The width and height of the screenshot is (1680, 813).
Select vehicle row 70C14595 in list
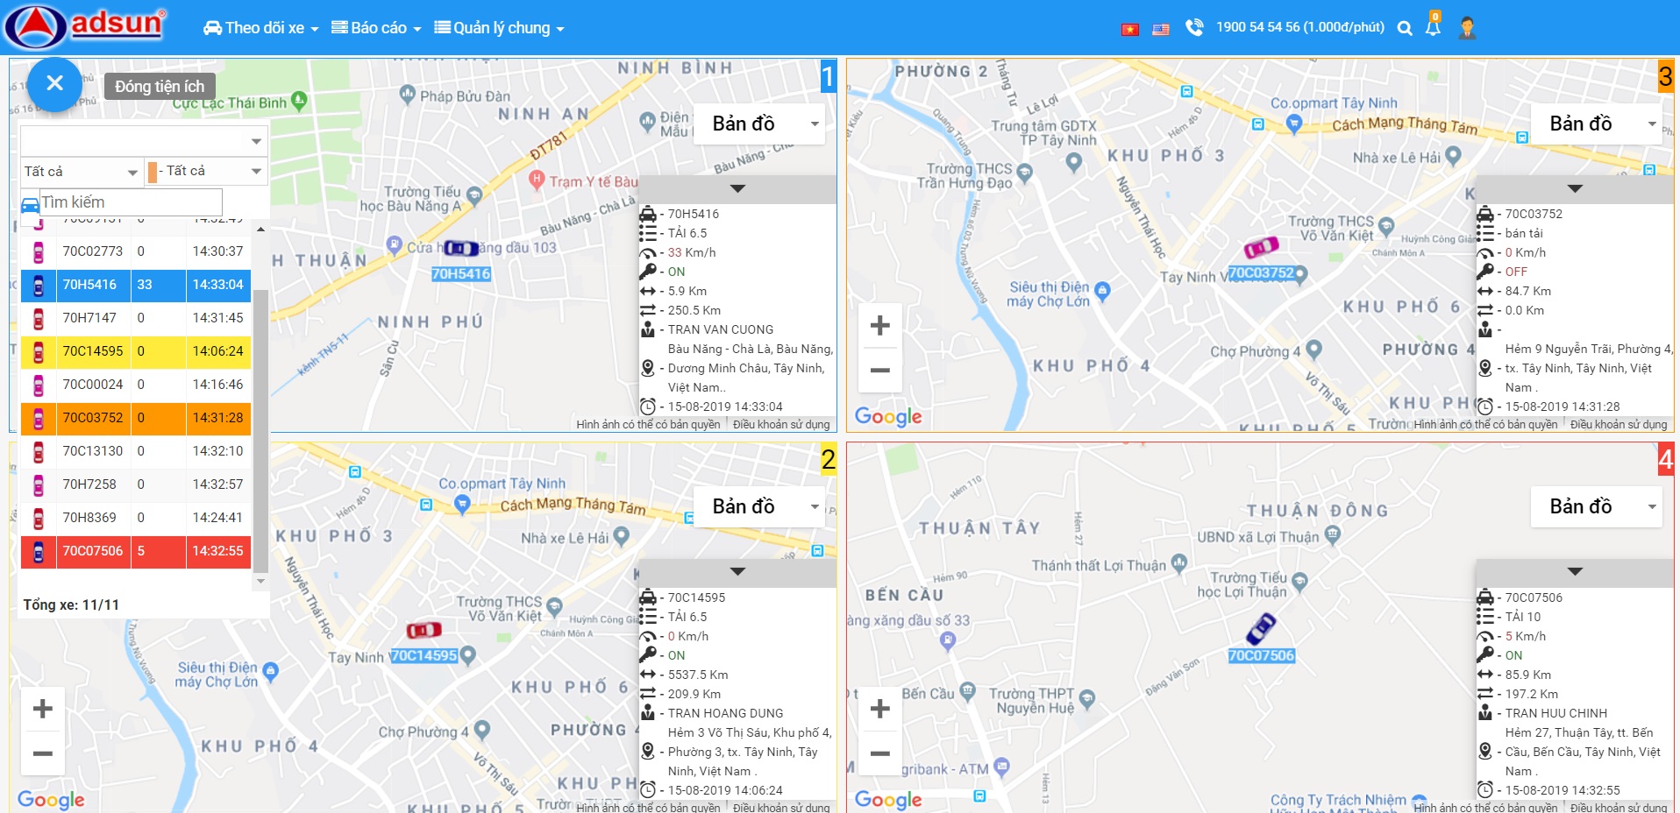[x=136, y=351]
